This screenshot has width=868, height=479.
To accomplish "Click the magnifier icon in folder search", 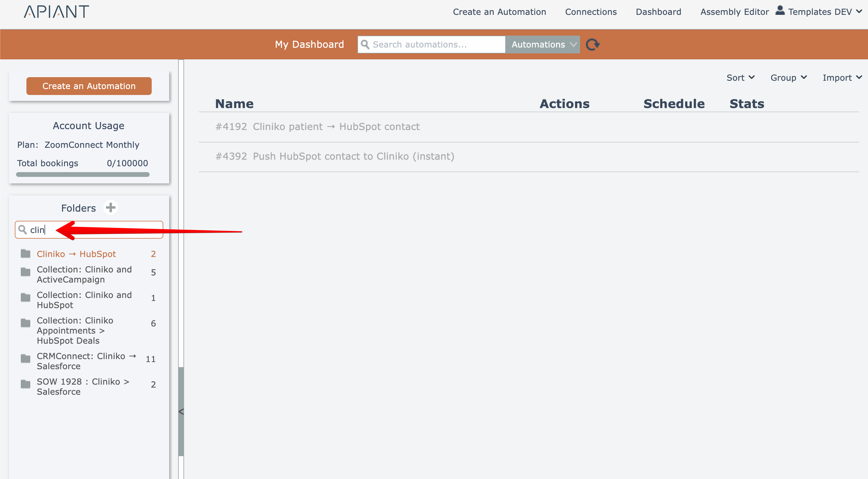I will (23, 230).
